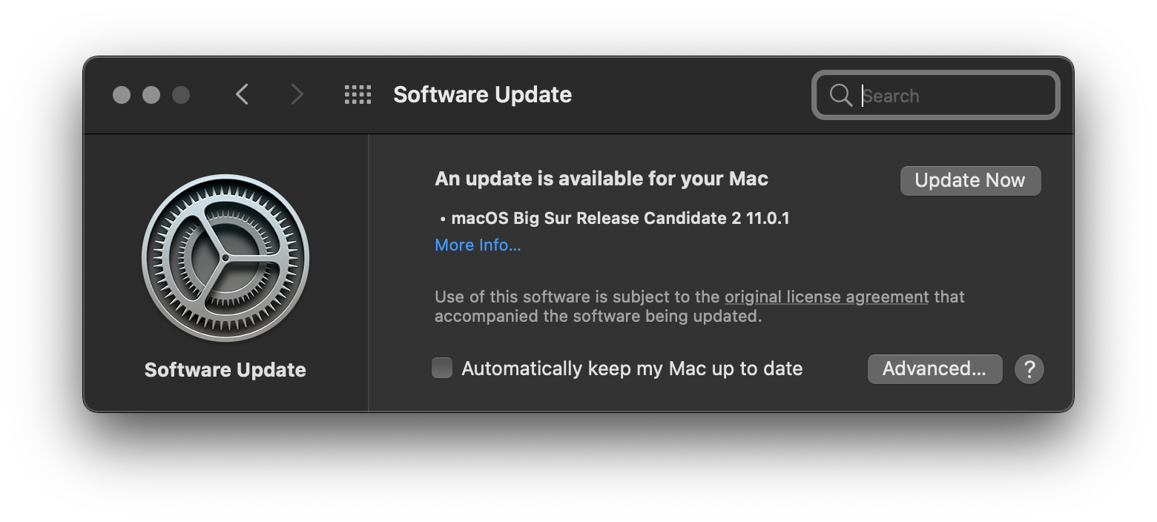This screenshot has height=522, width=1157.
Task: Open help with the question mark button
Action: click(1029, 369)
